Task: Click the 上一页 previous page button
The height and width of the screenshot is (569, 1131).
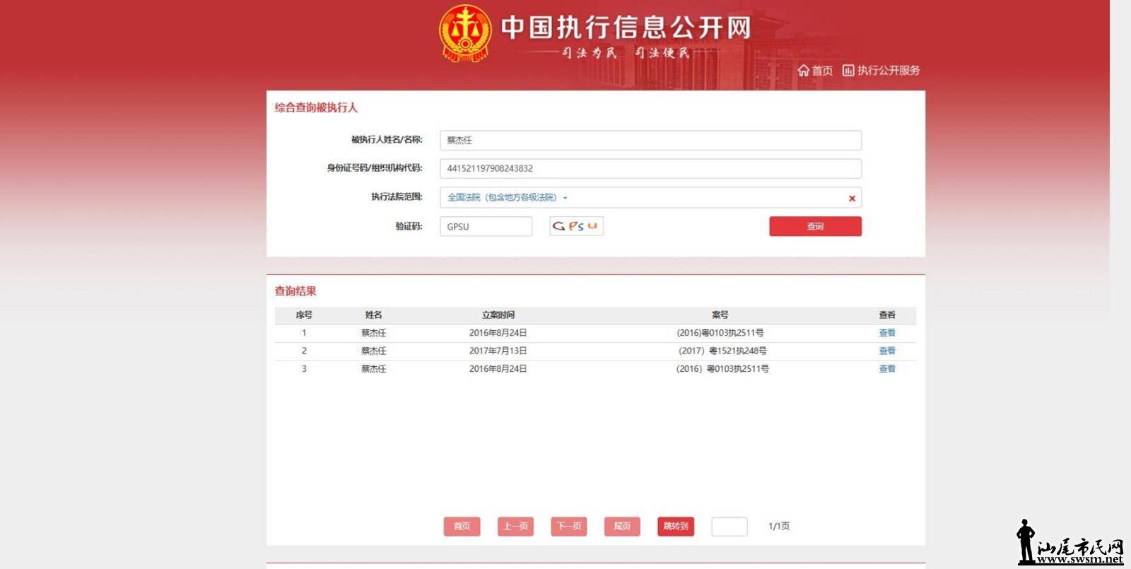Action: click(x=515, y=527)
